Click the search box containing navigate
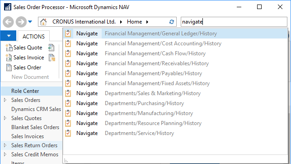 [234, 22]
